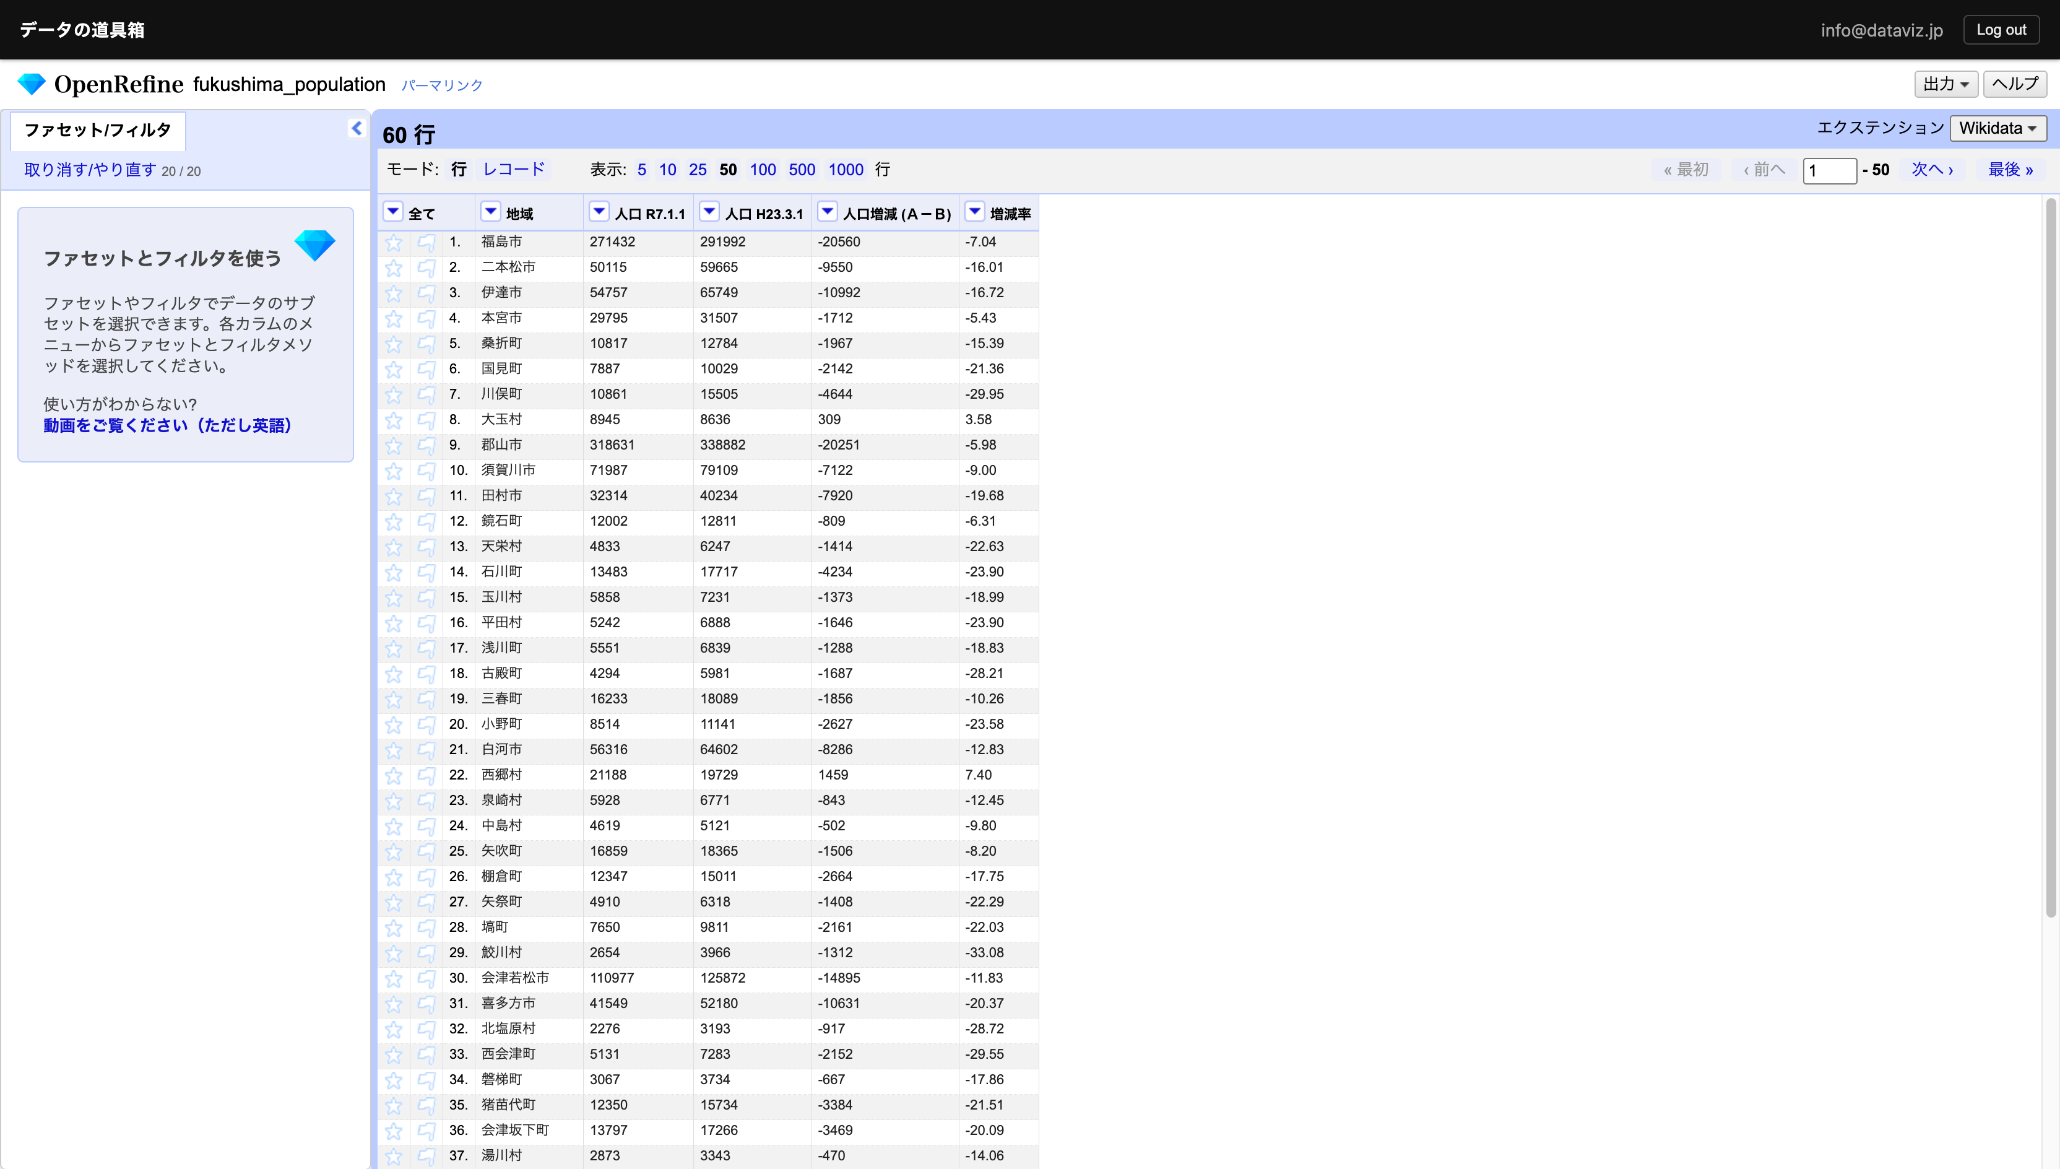Open the パーマリンク link

tap(442, 85)
